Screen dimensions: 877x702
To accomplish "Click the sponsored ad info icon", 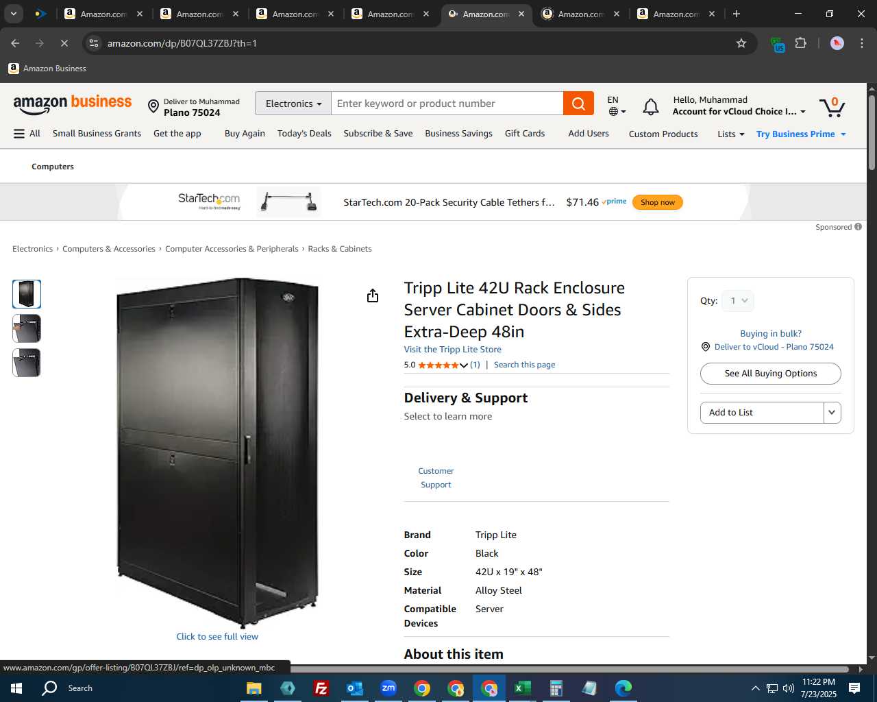I will [858, 227].
